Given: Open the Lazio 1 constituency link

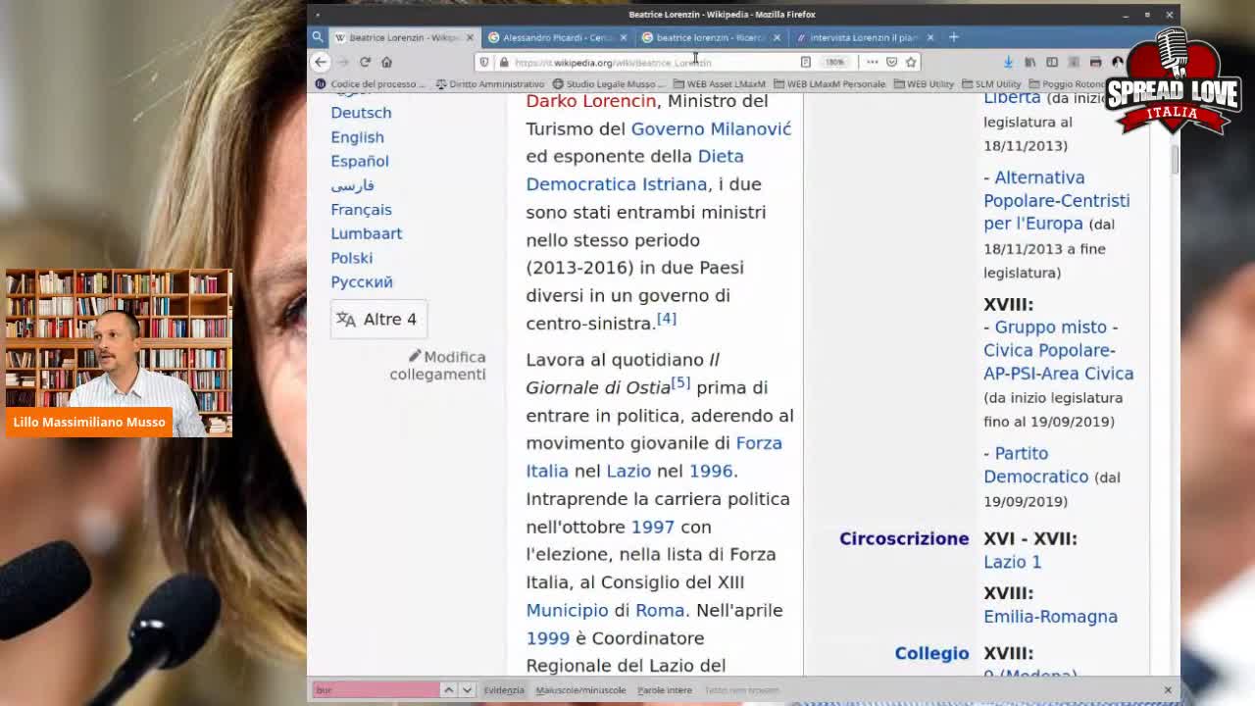Looking at the screenshot, I should tap(1013, 562).
